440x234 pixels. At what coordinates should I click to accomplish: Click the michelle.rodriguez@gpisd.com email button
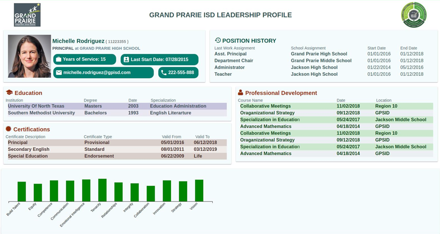104,73
